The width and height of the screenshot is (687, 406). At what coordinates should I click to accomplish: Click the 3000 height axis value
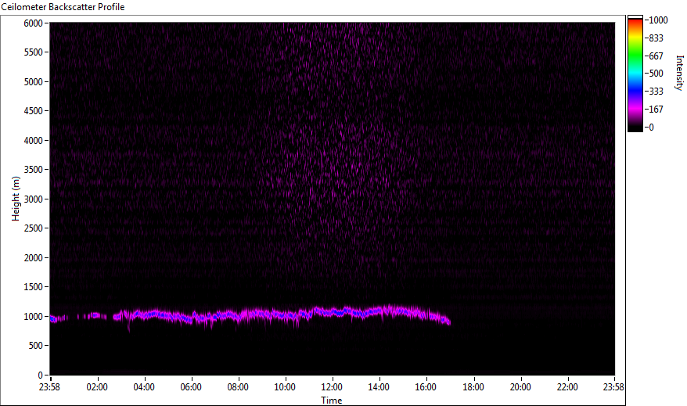(x=34, y=199)
